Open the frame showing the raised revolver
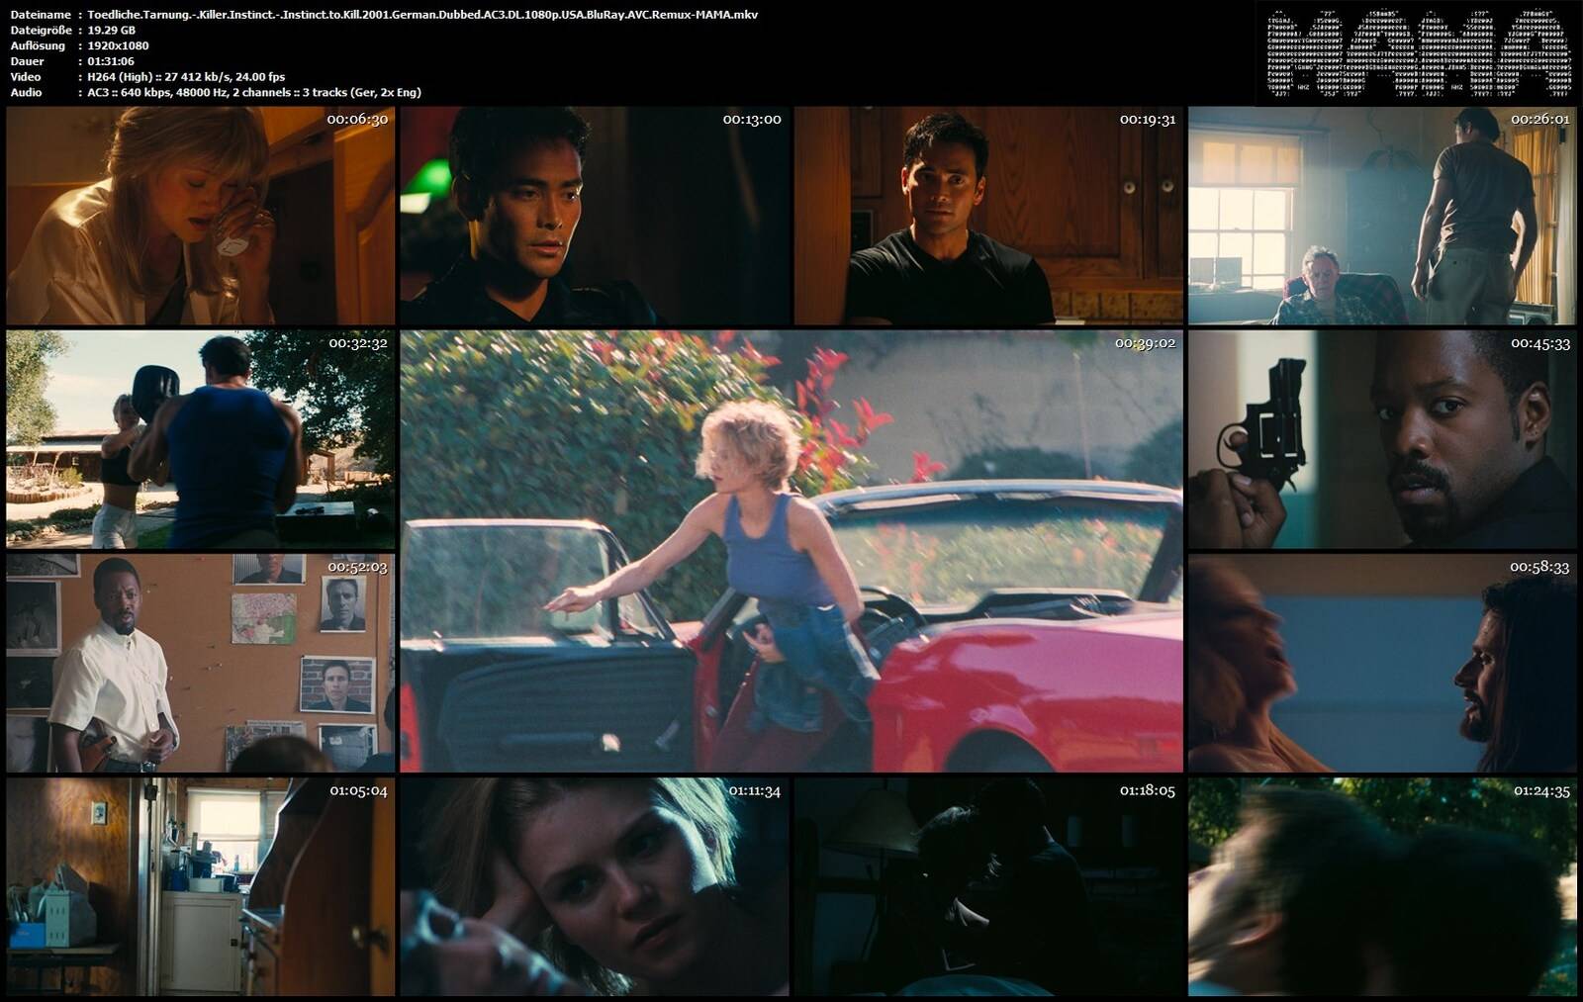This screenshot has height=1002, width=1583. pyautogui.click(x=1382, y=439)
